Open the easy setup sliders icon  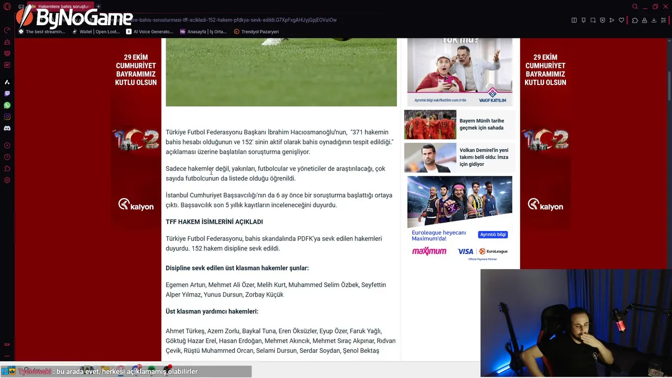[664, 20]
